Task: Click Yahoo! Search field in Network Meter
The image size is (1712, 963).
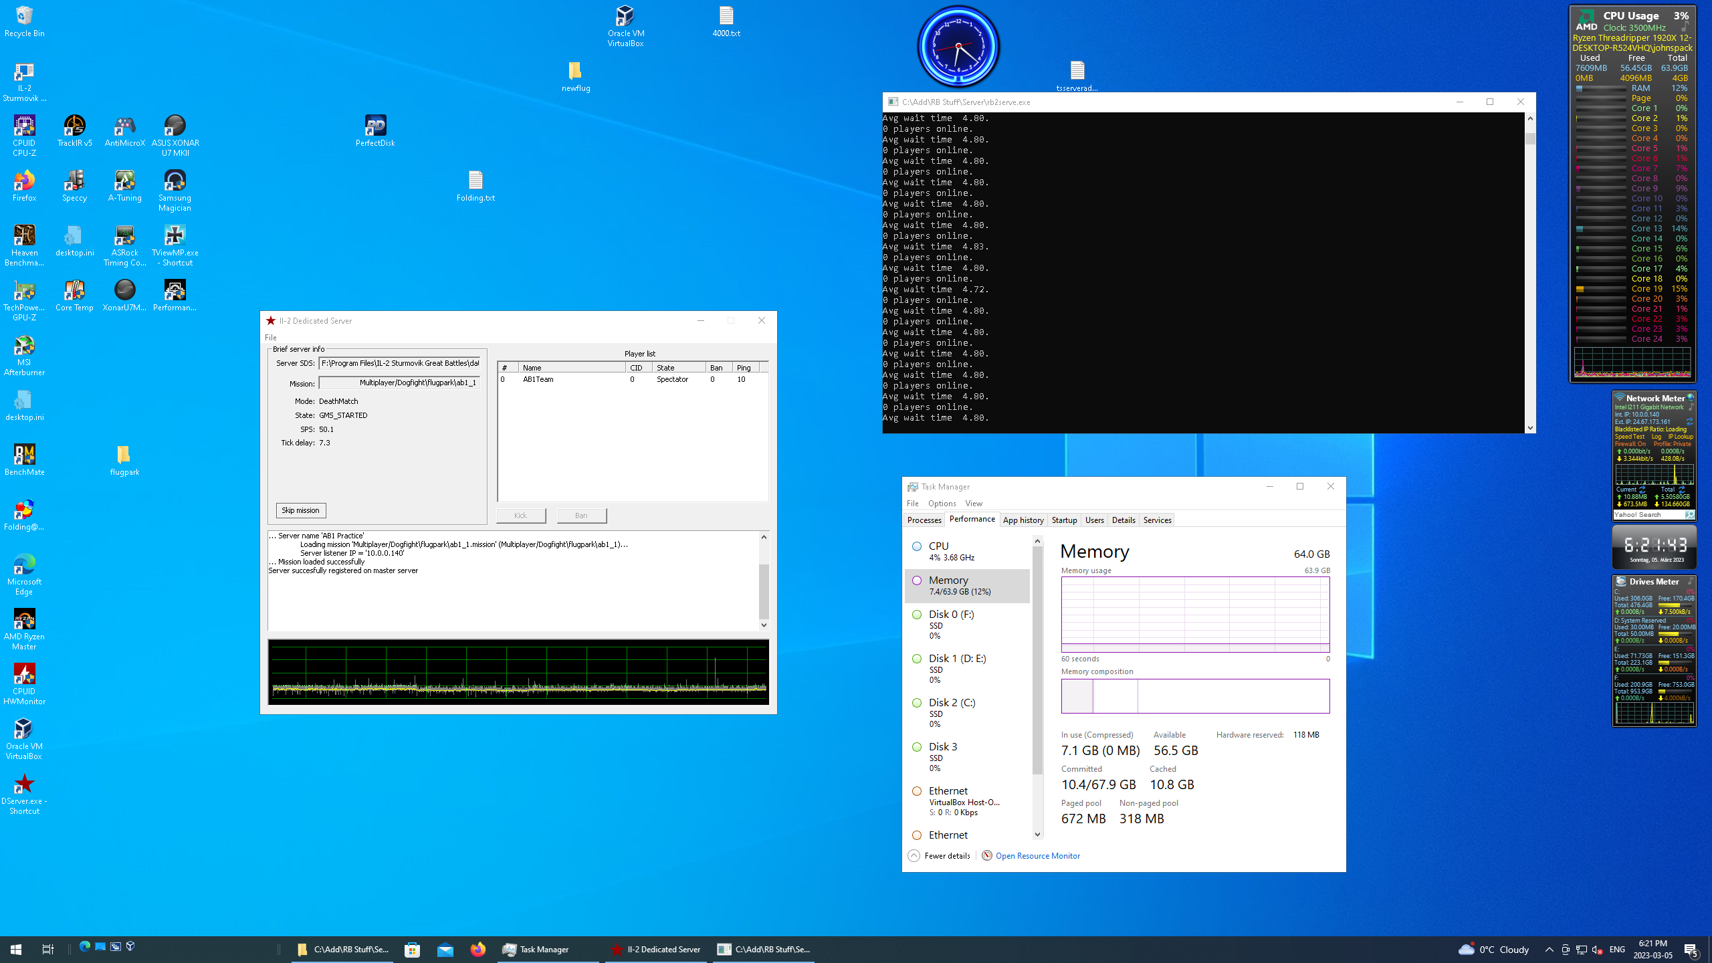Action: [x=1648, y=515]
